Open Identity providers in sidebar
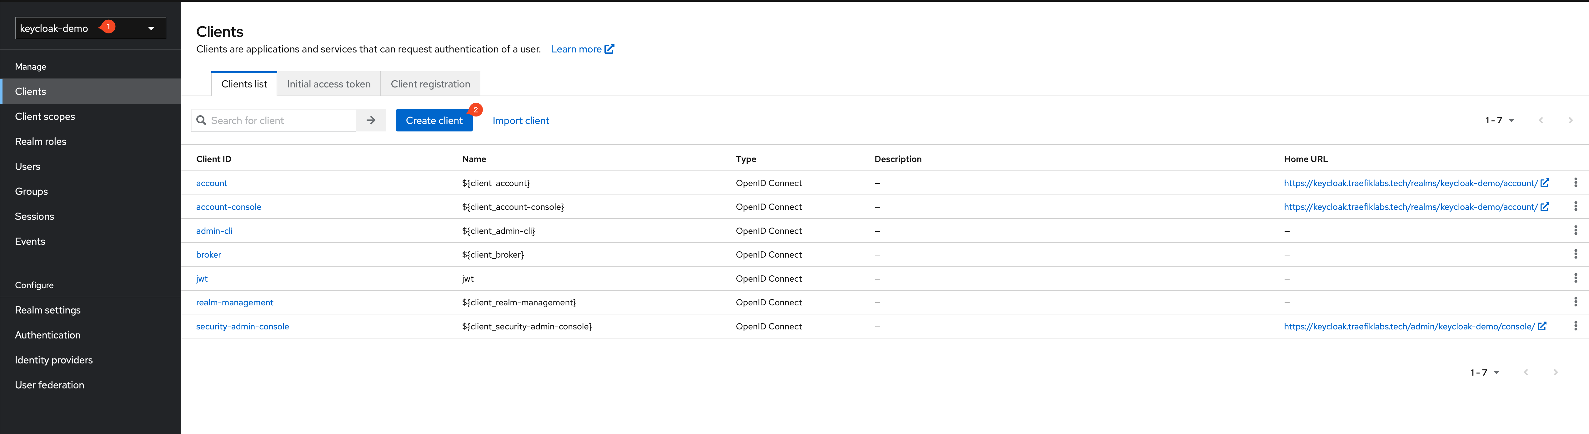Screen dimensions: 1589x434 (54, 360)
